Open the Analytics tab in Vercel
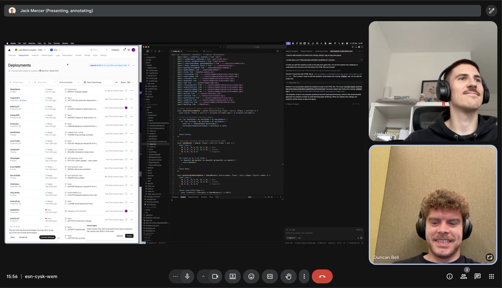This screenshot has height=288, width=502. coord(35,55)
